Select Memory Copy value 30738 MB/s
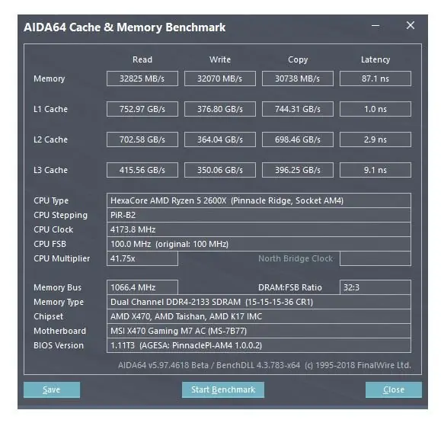This screenshot has height=423, width=441. tap(298, 79)
